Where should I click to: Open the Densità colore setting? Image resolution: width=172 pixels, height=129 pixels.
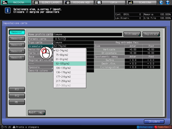pos(41,71)
